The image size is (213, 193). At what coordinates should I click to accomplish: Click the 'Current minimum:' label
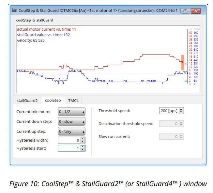tap(33, 112)
